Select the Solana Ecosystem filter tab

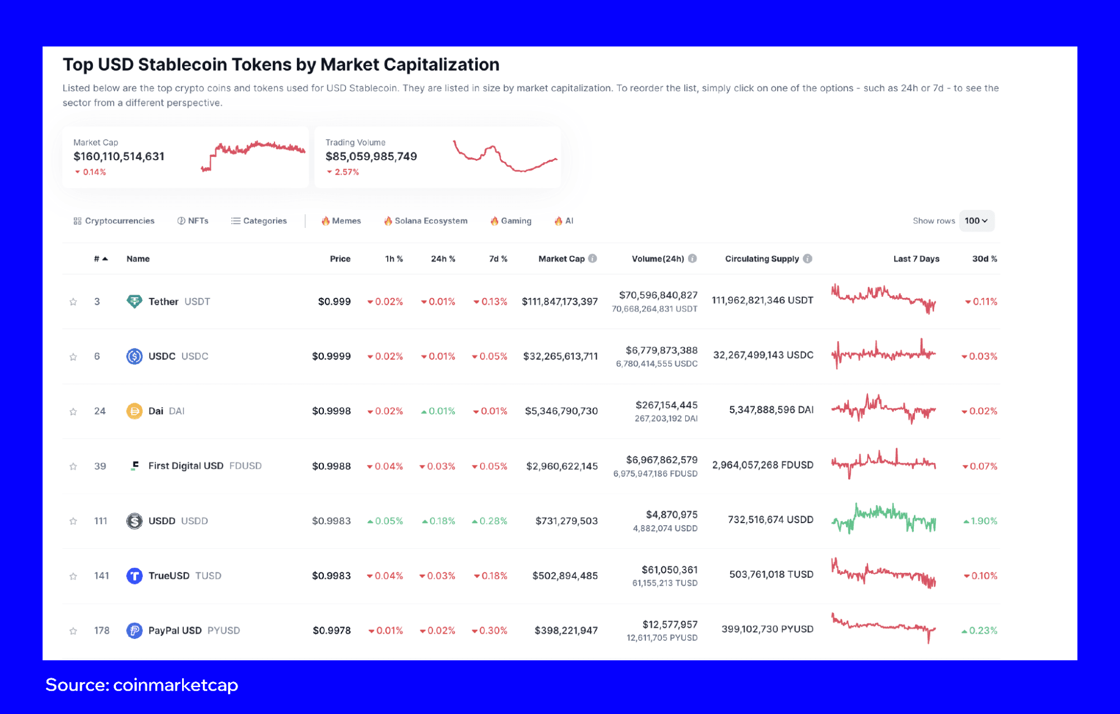click(x=426, y=221)
